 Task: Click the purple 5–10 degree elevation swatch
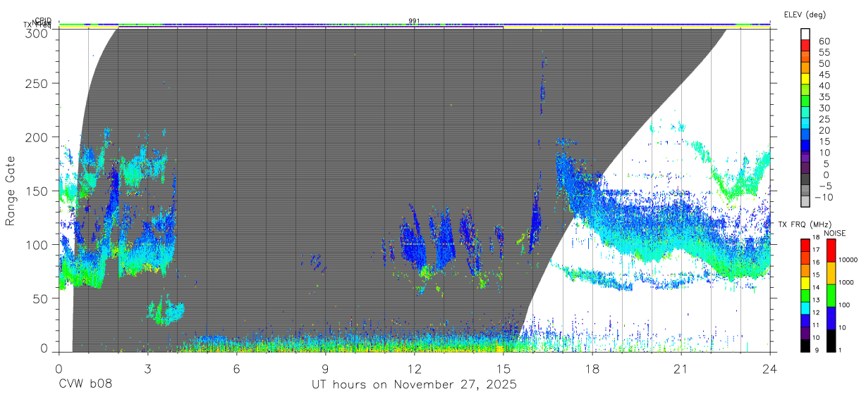(x=805, y=156)
